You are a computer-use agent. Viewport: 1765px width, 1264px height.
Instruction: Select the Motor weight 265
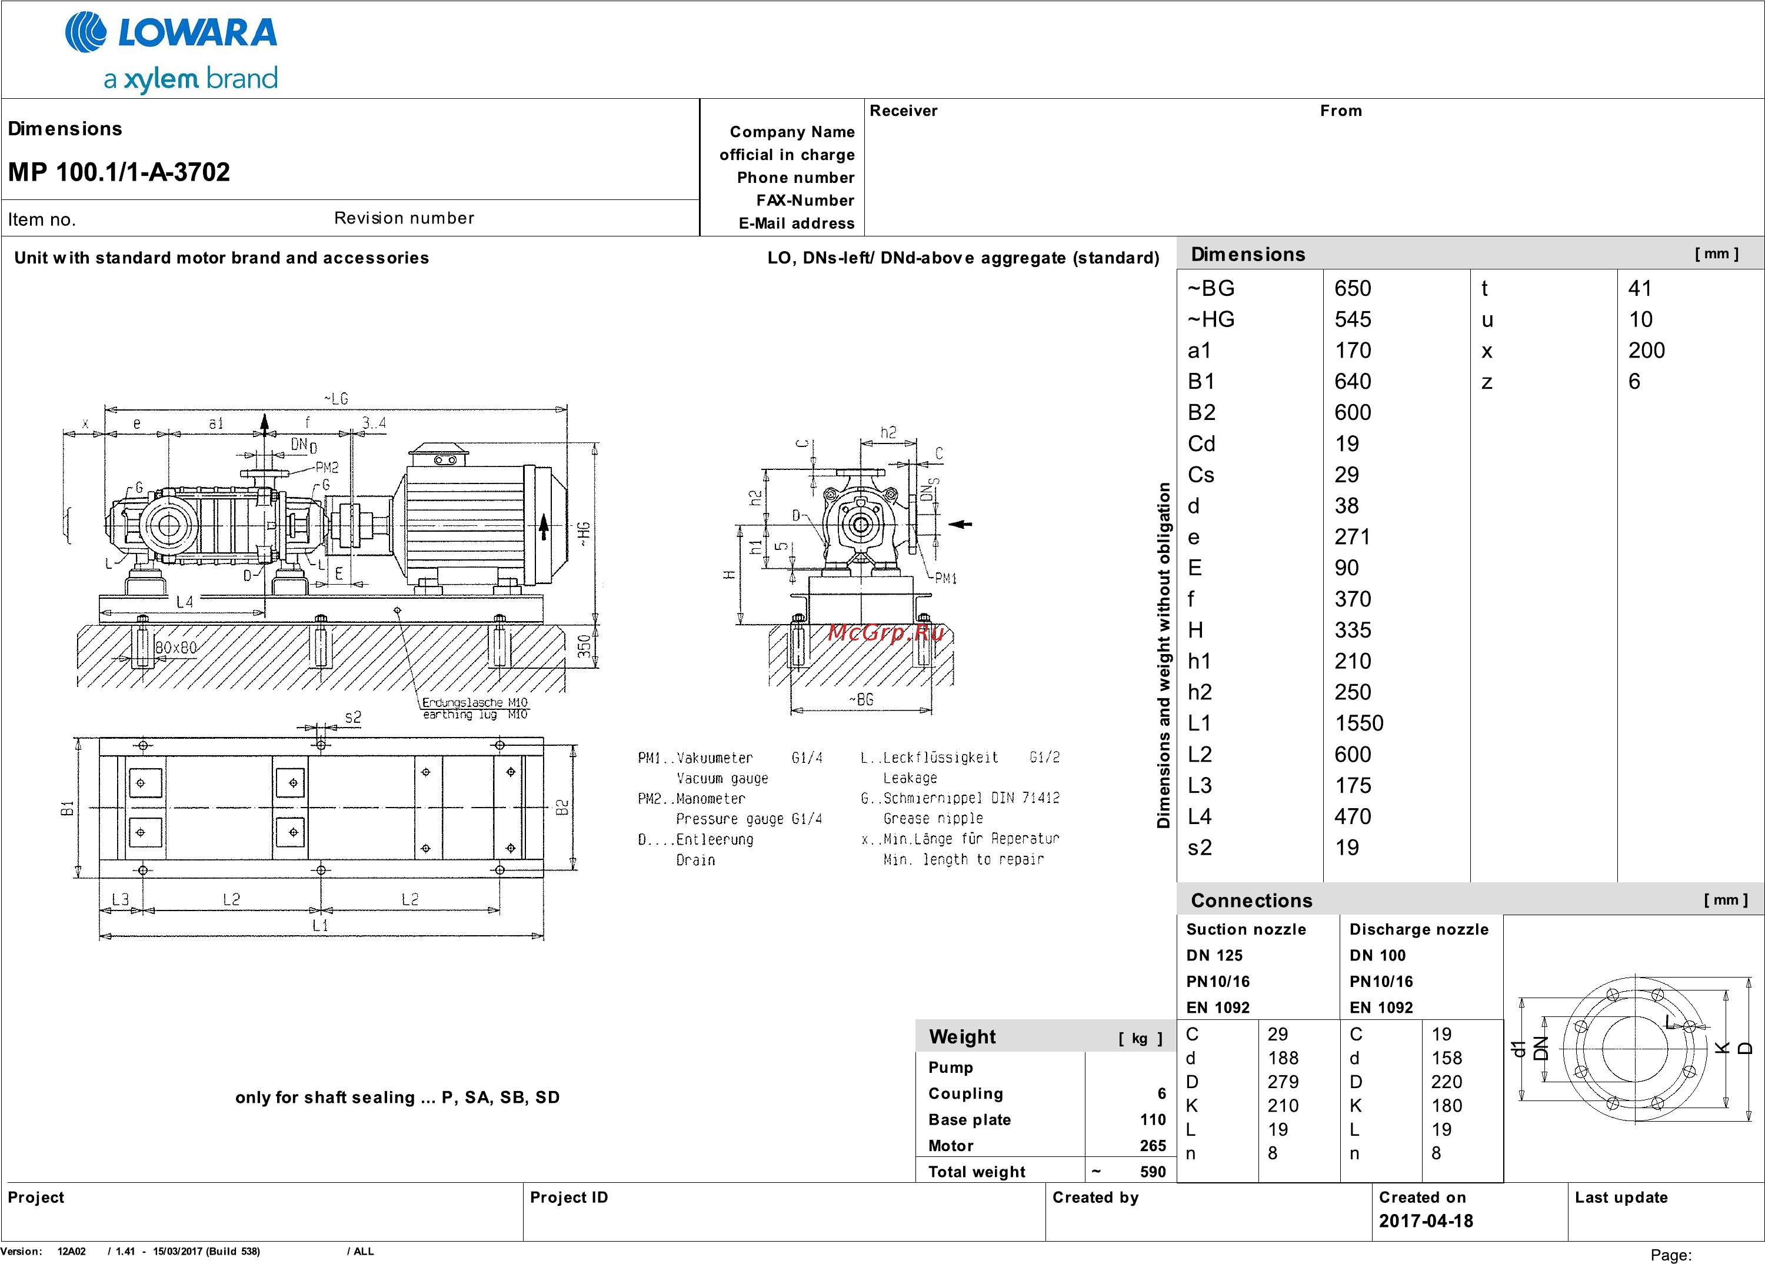click(1153, 1146)
